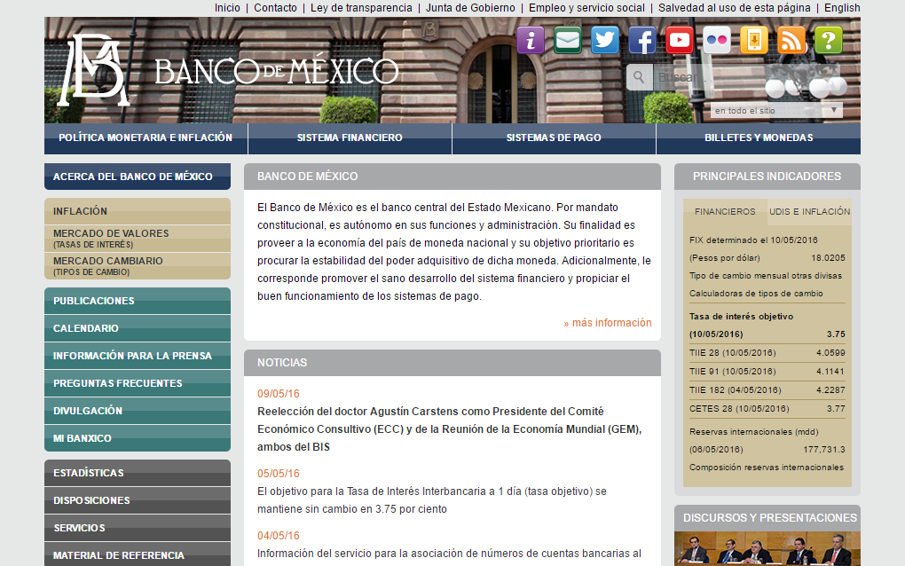Open the Mi Banxico sidebar section
The width and height of the screenshot is (905, 566).
pyautogui.click(x=138, y=438)
